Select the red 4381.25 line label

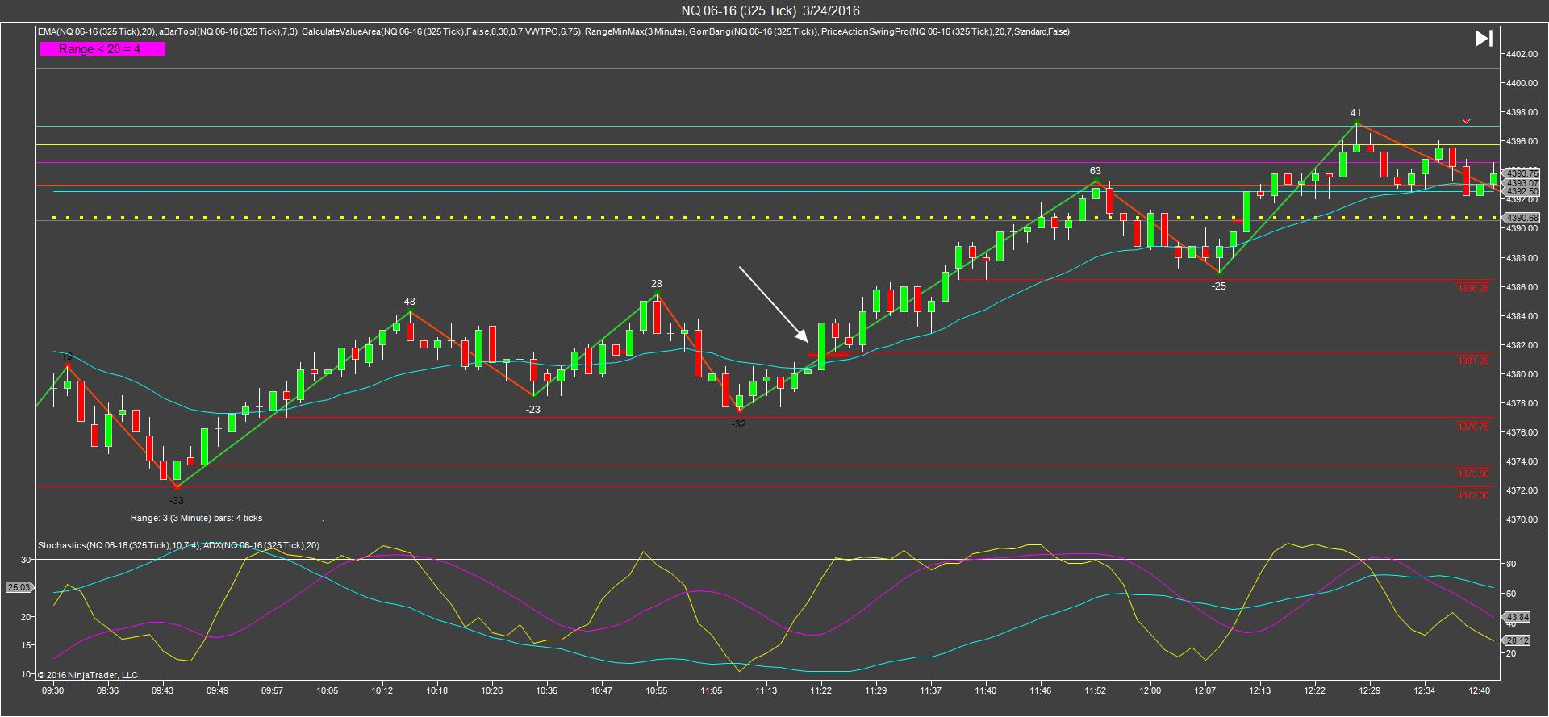click(1473, 361)
